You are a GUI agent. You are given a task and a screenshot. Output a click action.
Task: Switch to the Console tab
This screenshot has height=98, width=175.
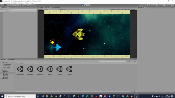click(x=11, y=59)
